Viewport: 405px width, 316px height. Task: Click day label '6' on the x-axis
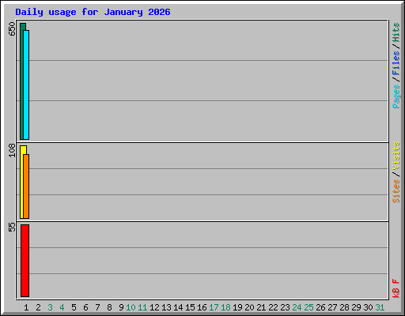coord(85,307)
